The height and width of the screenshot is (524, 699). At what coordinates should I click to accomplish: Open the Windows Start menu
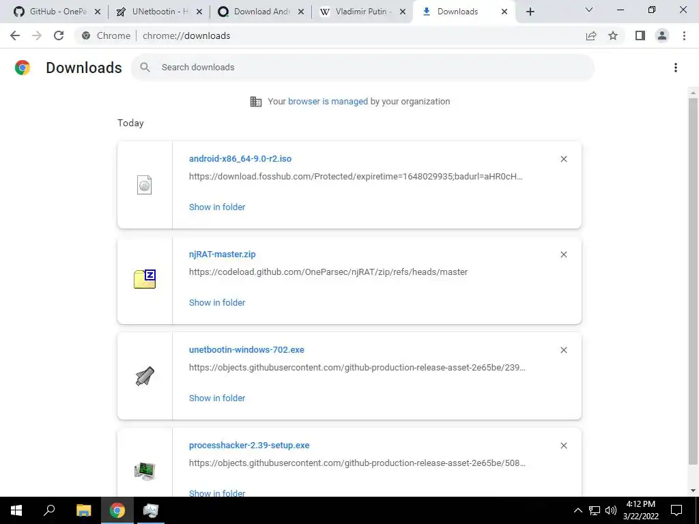(x=16, y=510)
